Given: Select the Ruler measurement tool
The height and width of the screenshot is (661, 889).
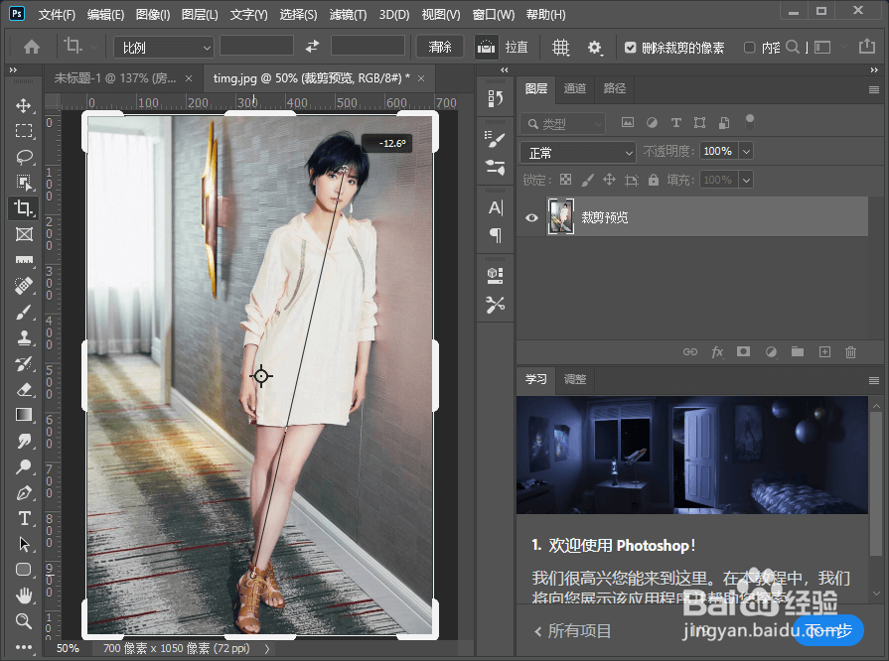Looking at the screenshot, I should coord(23,260).
